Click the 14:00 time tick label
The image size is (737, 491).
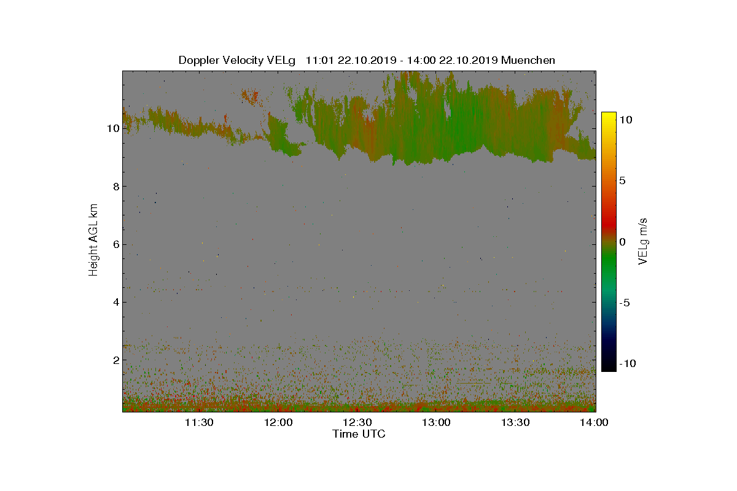tap(593, 422)
